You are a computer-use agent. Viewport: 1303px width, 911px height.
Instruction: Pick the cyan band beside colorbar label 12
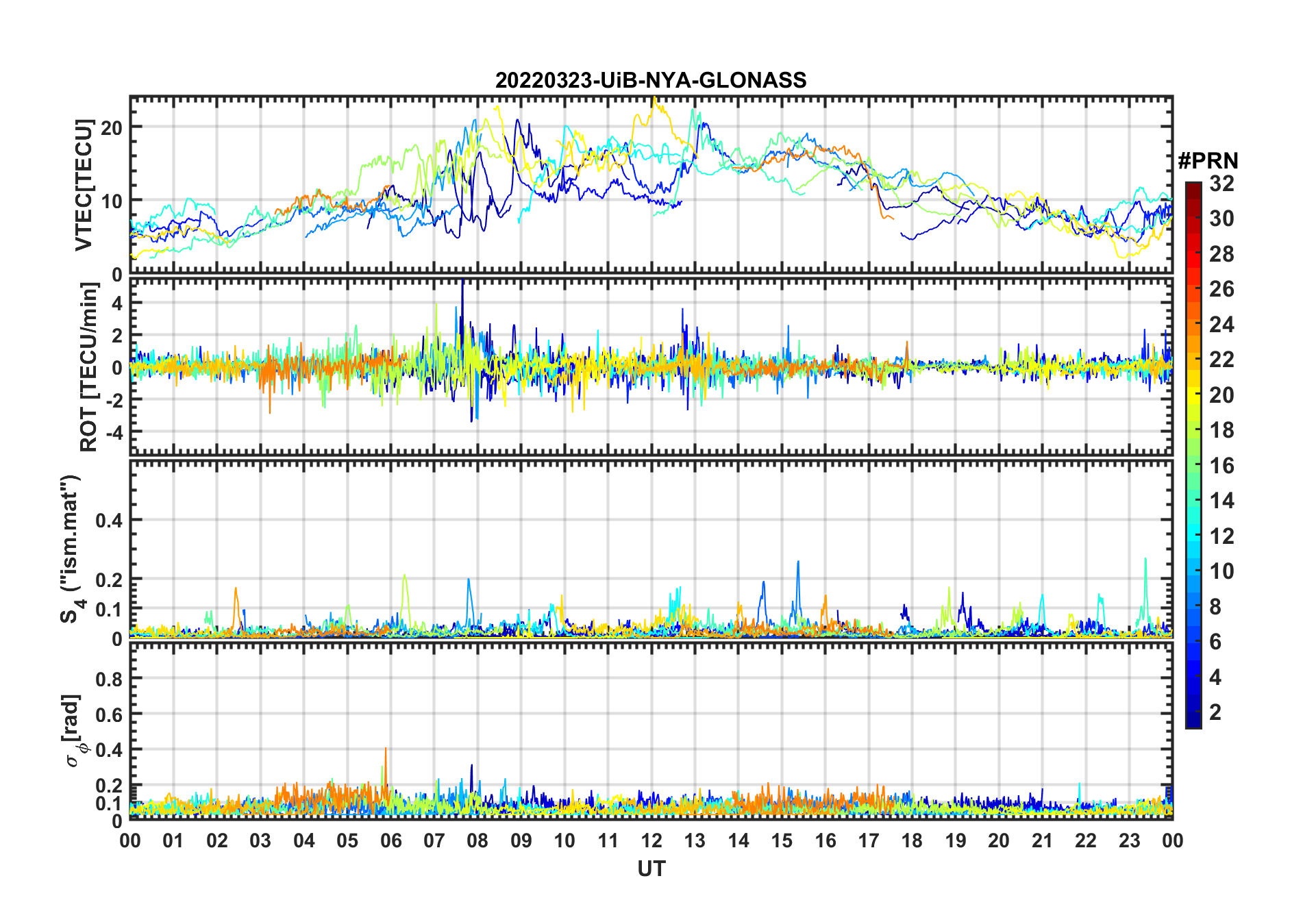1193,536
